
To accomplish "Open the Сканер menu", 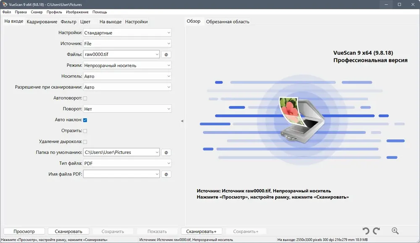I will click(x=37, y=12).
